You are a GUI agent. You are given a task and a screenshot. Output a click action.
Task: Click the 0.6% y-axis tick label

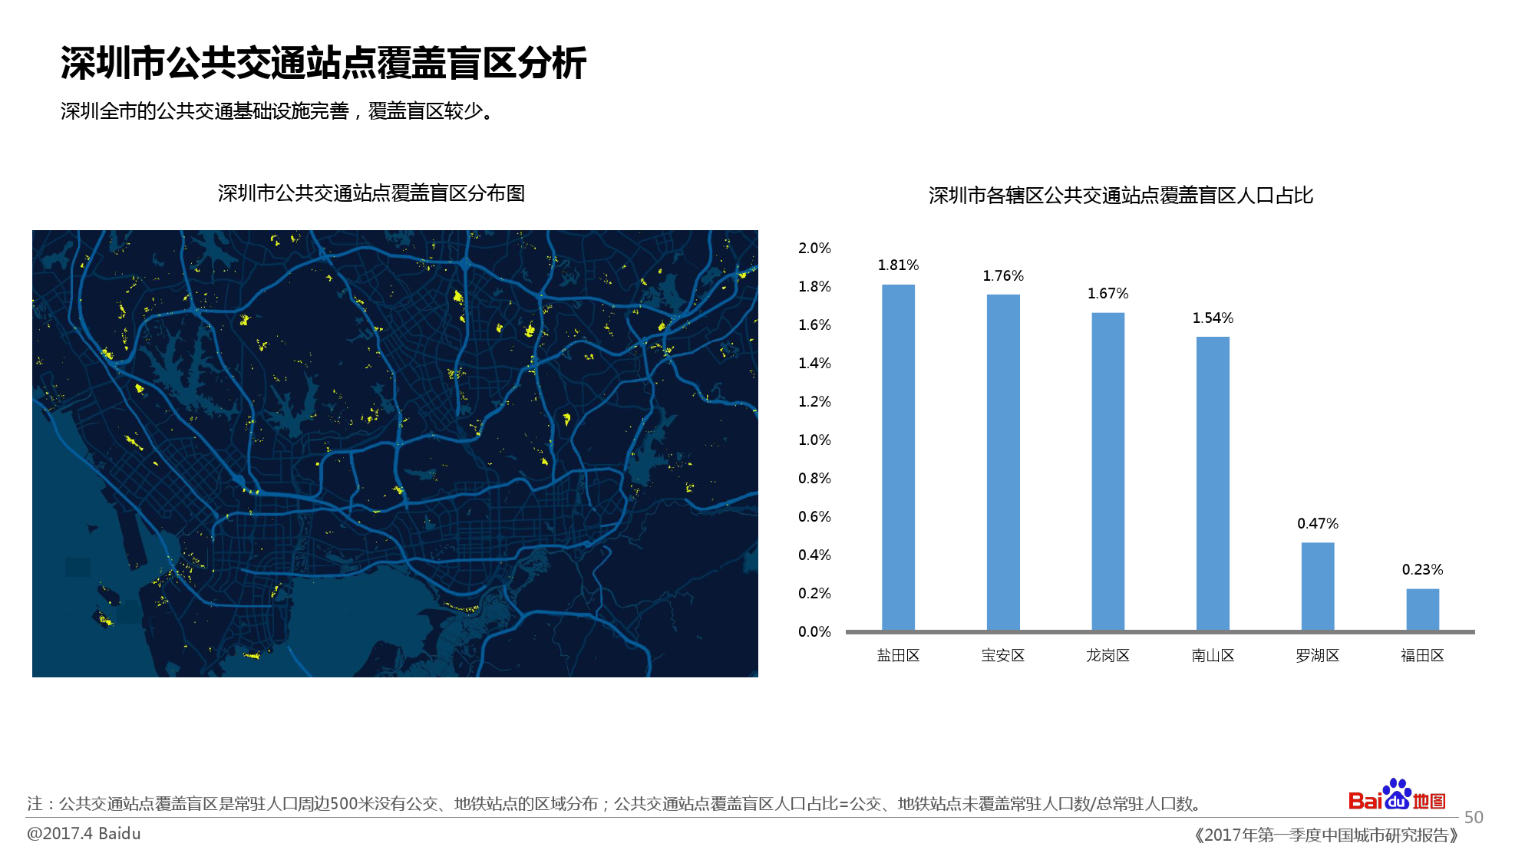814,516
